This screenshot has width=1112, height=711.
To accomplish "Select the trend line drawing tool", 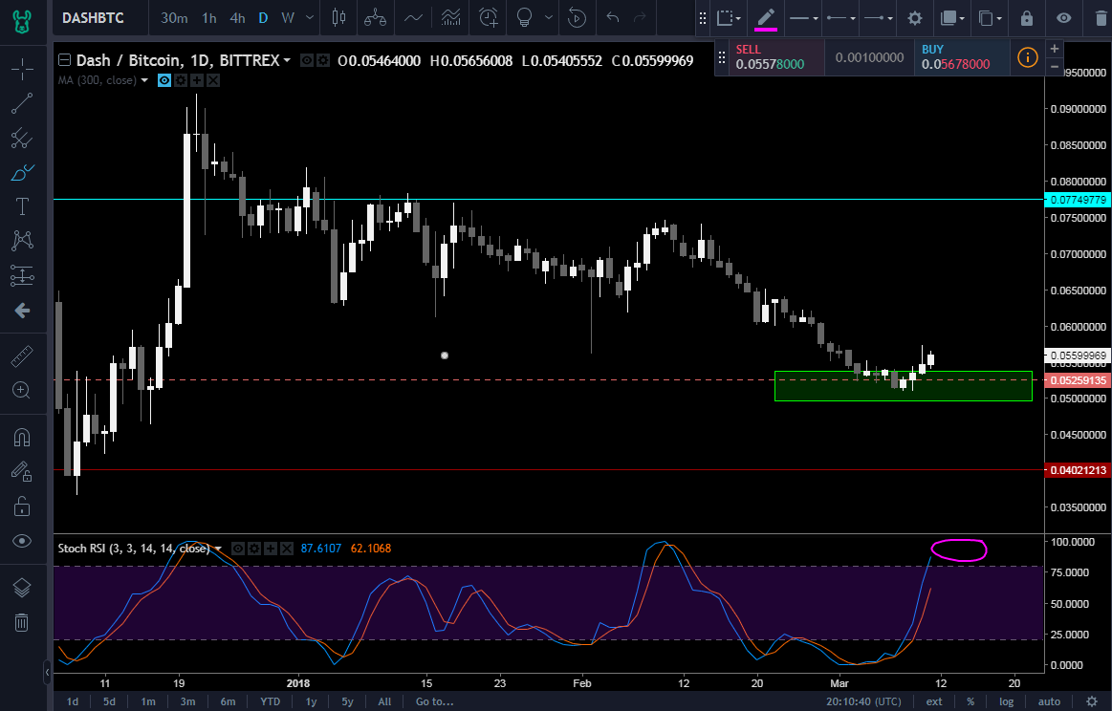I will tap(22, 103).
